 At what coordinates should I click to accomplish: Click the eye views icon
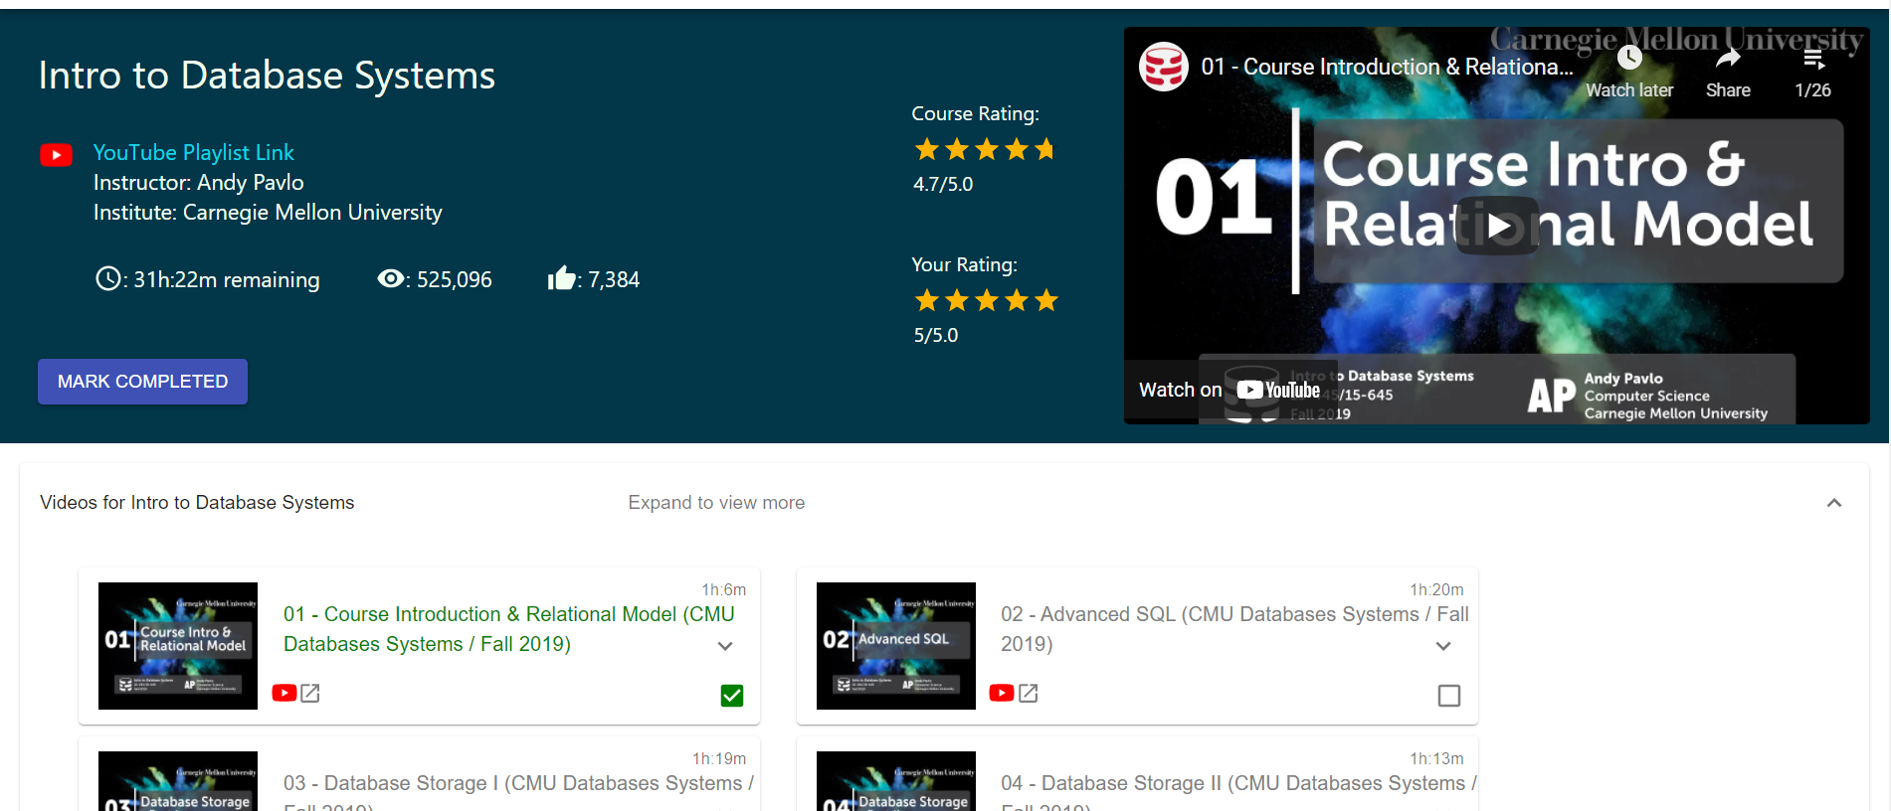tap(391, 279)
